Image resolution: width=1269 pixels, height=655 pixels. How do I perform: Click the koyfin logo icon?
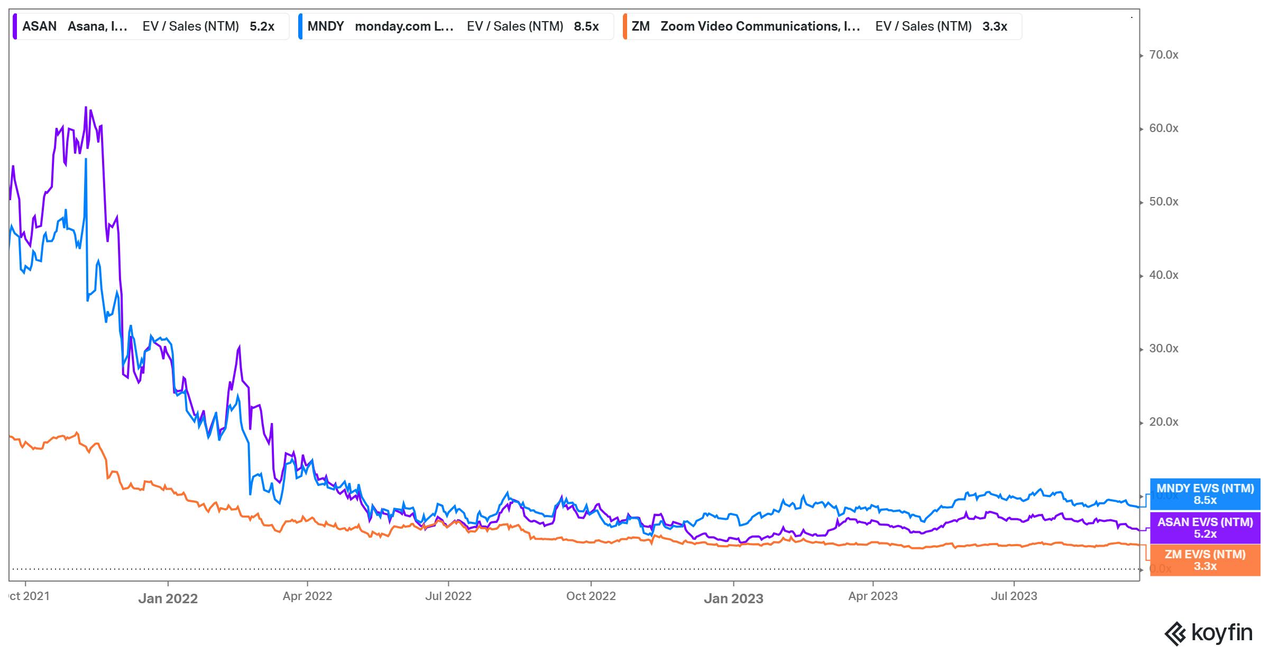[x=1175, y=633]
